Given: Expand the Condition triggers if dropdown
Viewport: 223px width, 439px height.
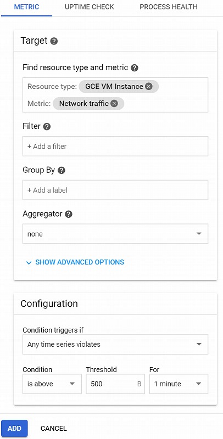Looking at the screenshot, I should click(x=115, y=345).
